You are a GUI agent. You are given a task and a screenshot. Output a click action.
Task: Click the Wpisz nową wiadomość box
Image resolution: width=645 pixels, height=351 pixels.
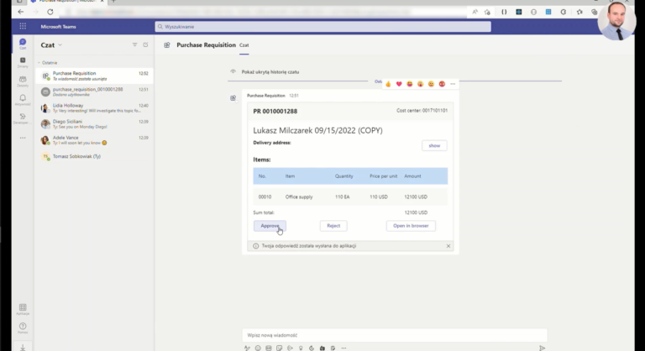coord(395,335)
